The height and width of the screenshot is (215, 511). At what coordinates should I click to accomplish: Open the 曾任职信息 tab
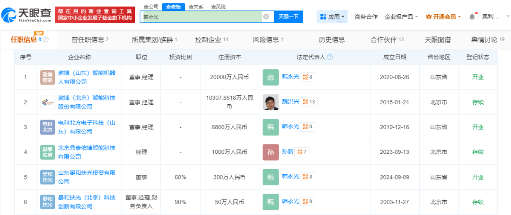[90, 40]
